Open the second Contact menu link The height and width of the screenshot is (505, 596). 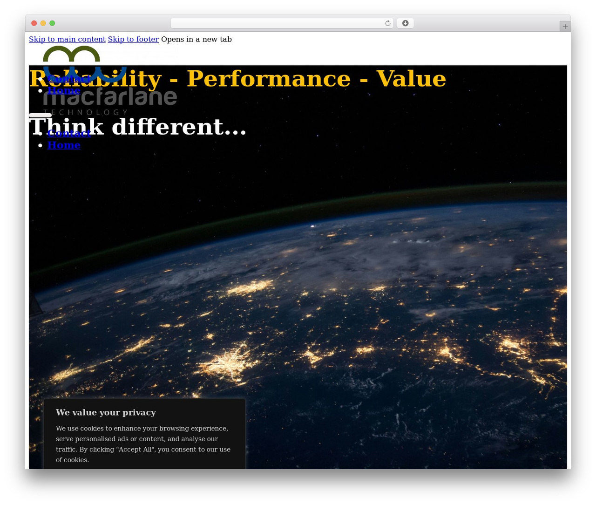coord(69,133)
